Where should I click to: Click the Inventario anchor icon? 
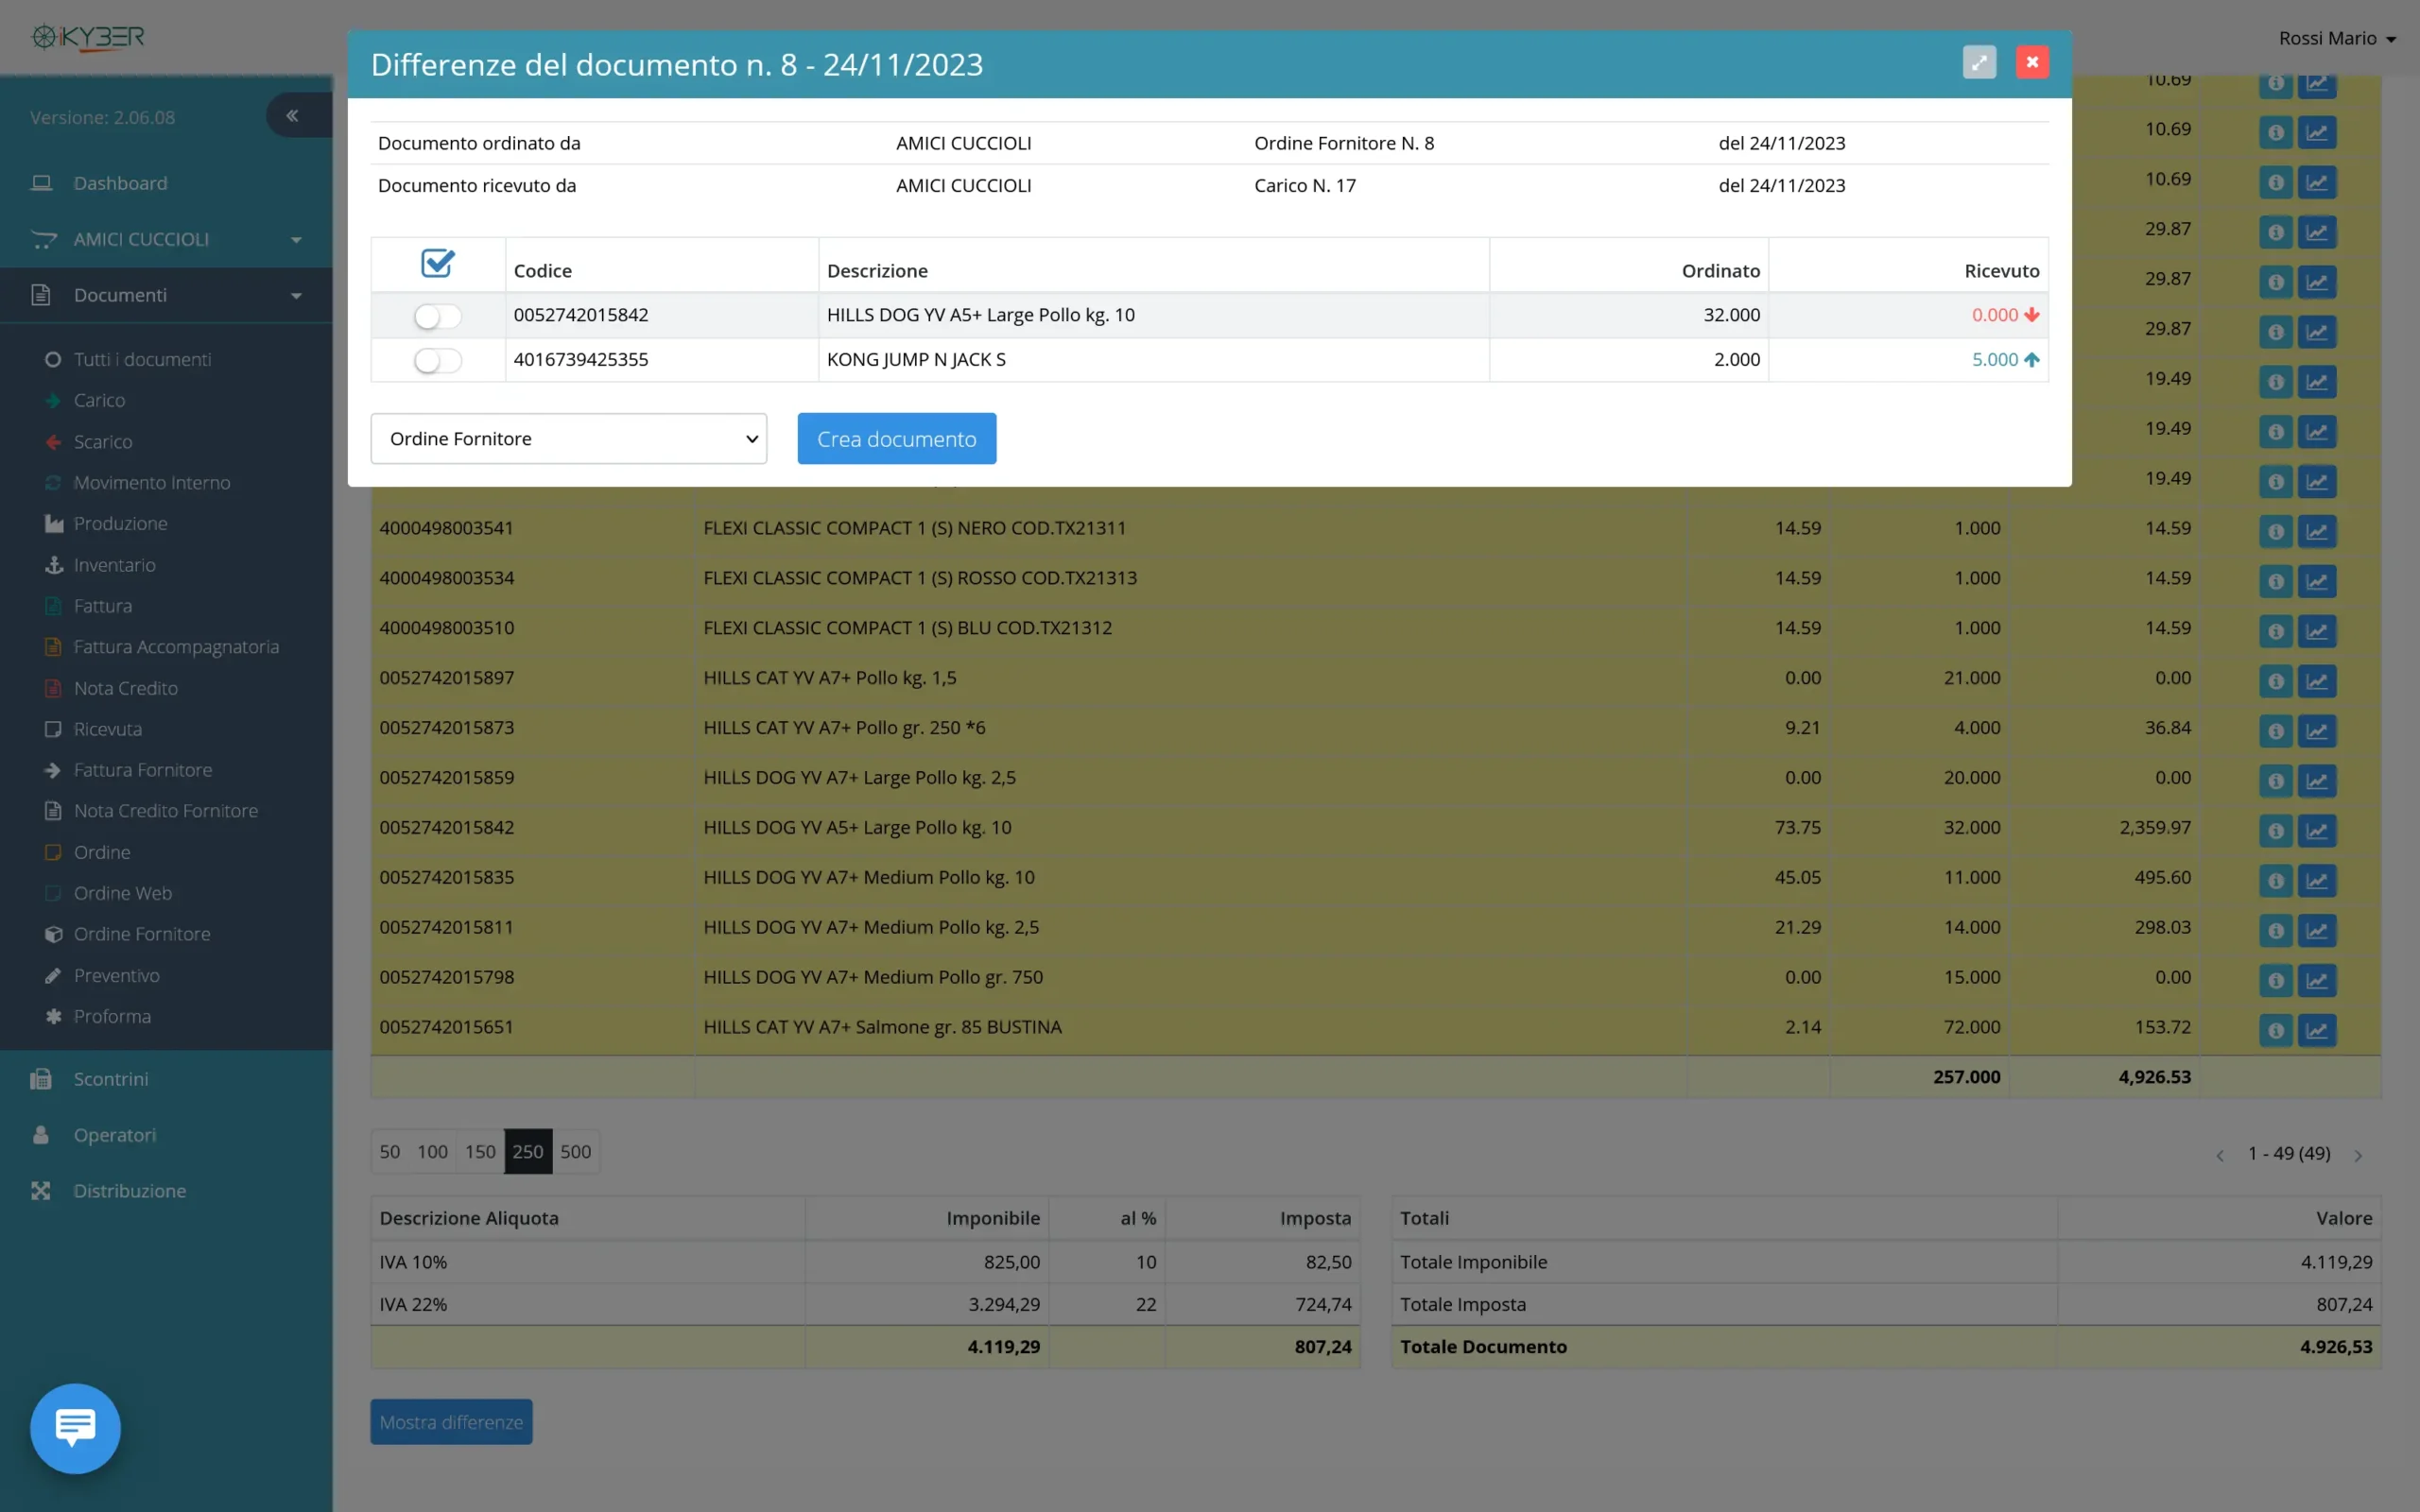tap(54, 565)
